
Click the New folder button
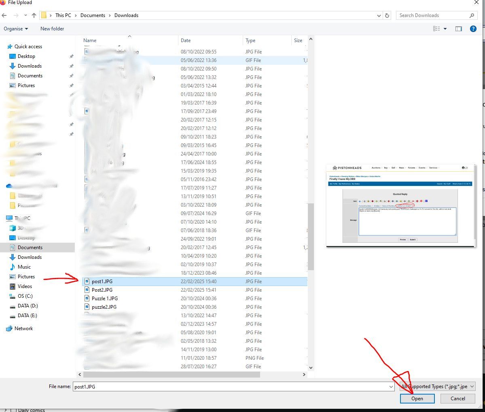tap(52, 29)
